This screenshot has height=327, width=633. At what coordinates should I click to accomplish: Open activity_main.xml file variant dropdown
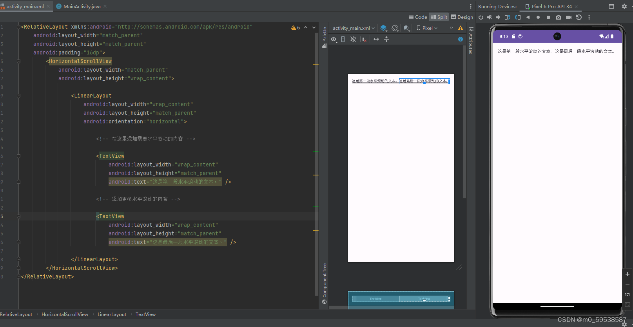[x=354, y=28]
